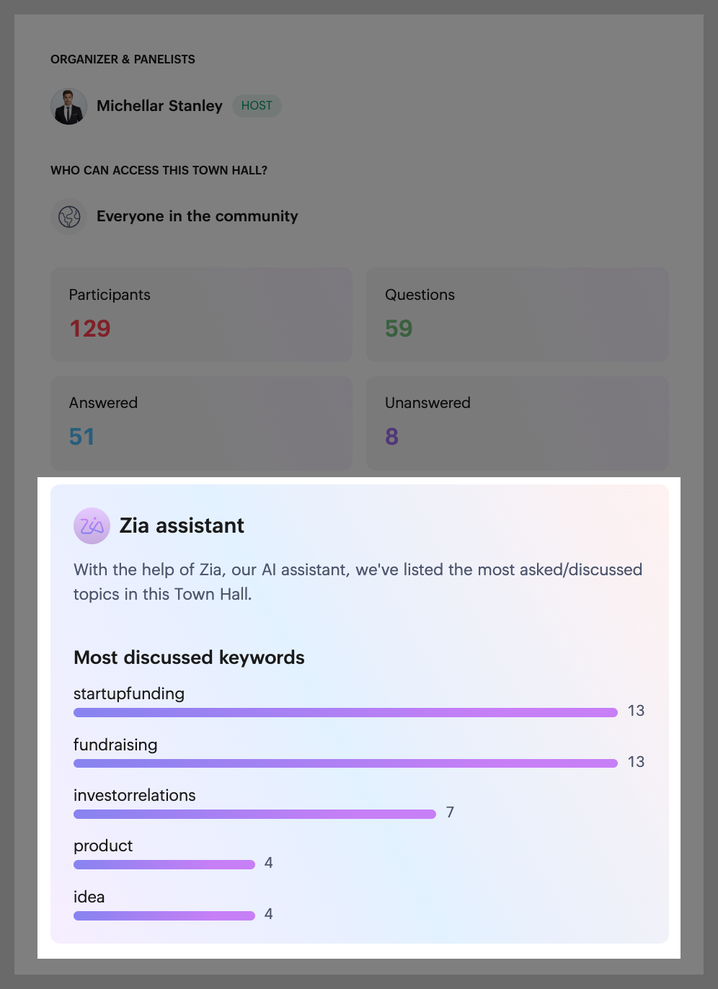
Task: Select the Answered card showing 51
Action: click(x=202, y=423)
